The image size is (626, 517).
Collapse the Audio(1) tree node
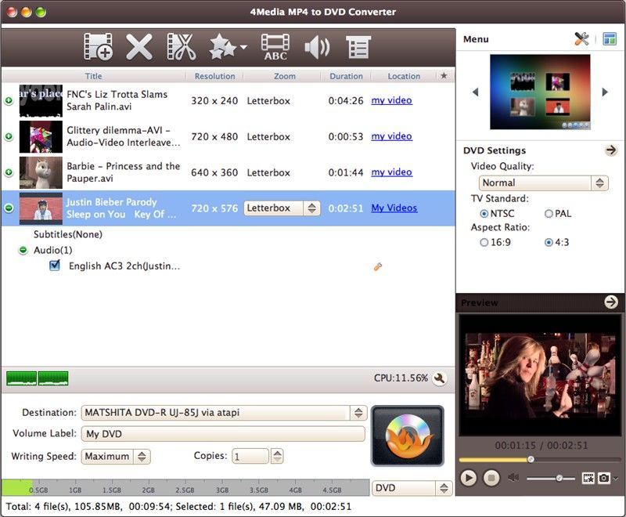click(x=23, y=251)
